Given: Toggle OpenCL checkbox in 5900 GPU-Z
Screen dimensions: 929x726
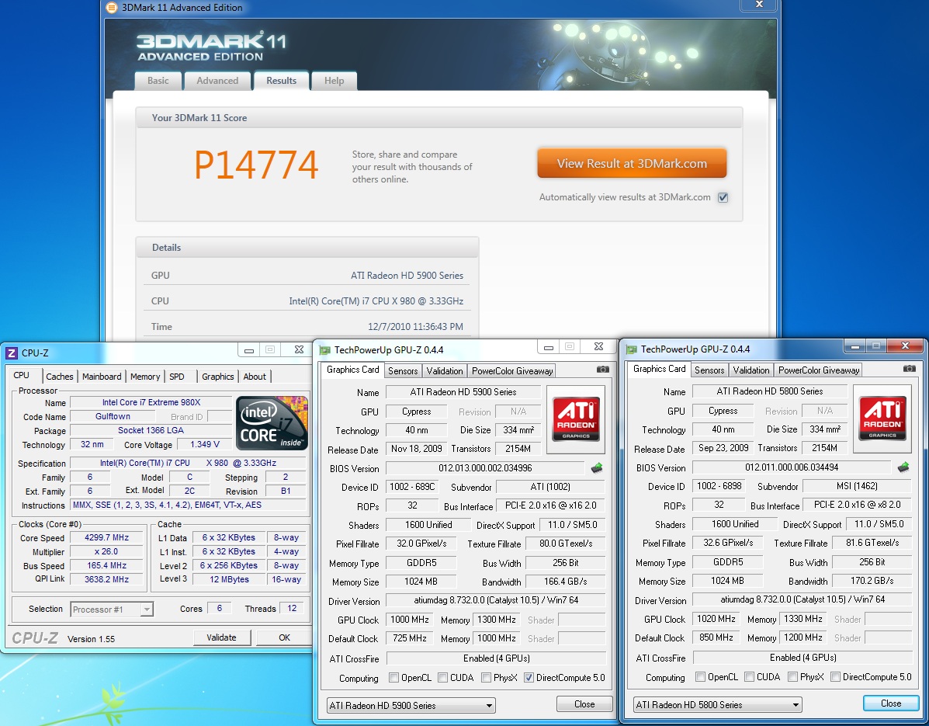Looking at the screenshot, I should tap(393, 677).
